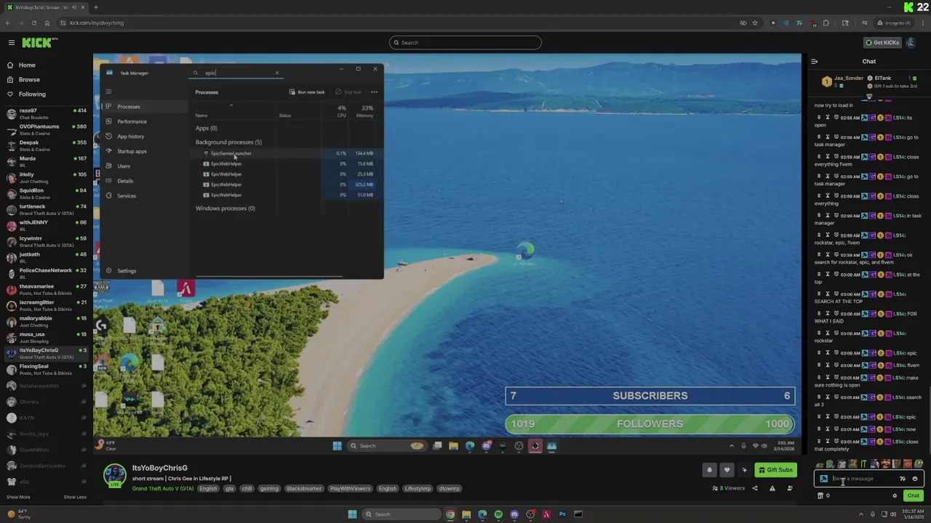Viewport: 931px width, 523px height.
Task: Open the user avatar menu
Action: coord(911,43)
